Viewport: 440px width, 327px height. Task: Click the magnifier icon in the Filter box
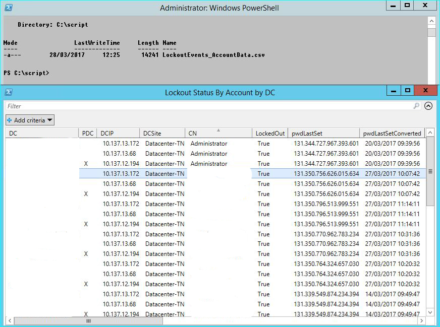click(416, 106)
